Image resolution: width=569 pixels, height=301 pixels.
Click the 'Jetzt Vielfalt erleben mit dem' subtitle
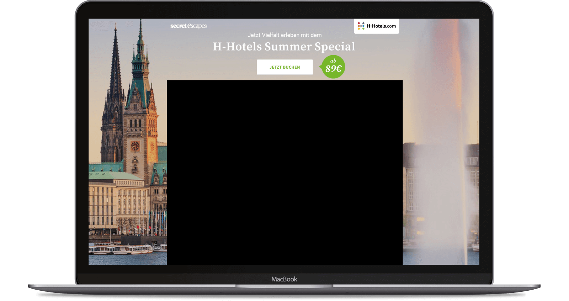pos(284,35)
